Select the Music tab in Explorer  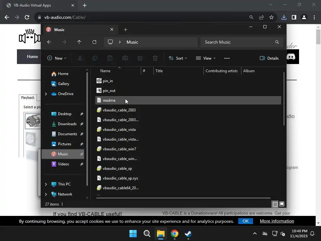(80, 30)
